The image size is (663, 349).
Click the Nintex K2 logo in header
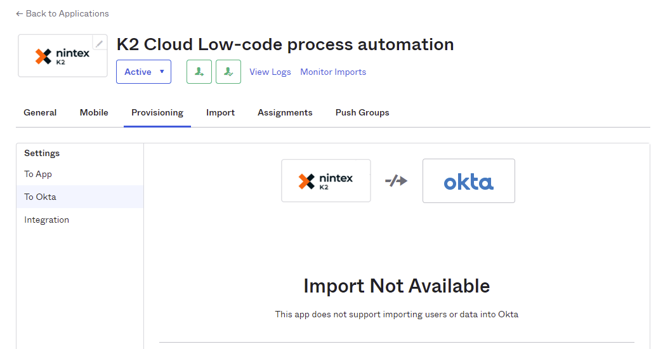coord(62,56)
